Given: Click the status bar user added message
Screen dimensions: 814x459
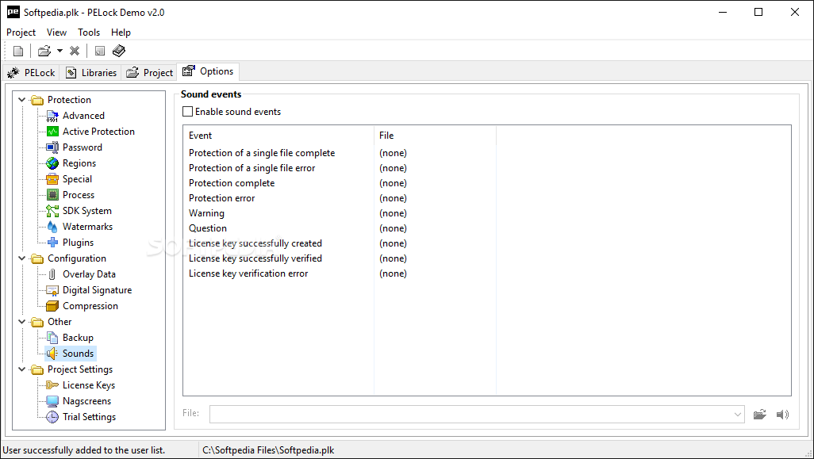Looking at the screenshot, I should coord(84,450).
